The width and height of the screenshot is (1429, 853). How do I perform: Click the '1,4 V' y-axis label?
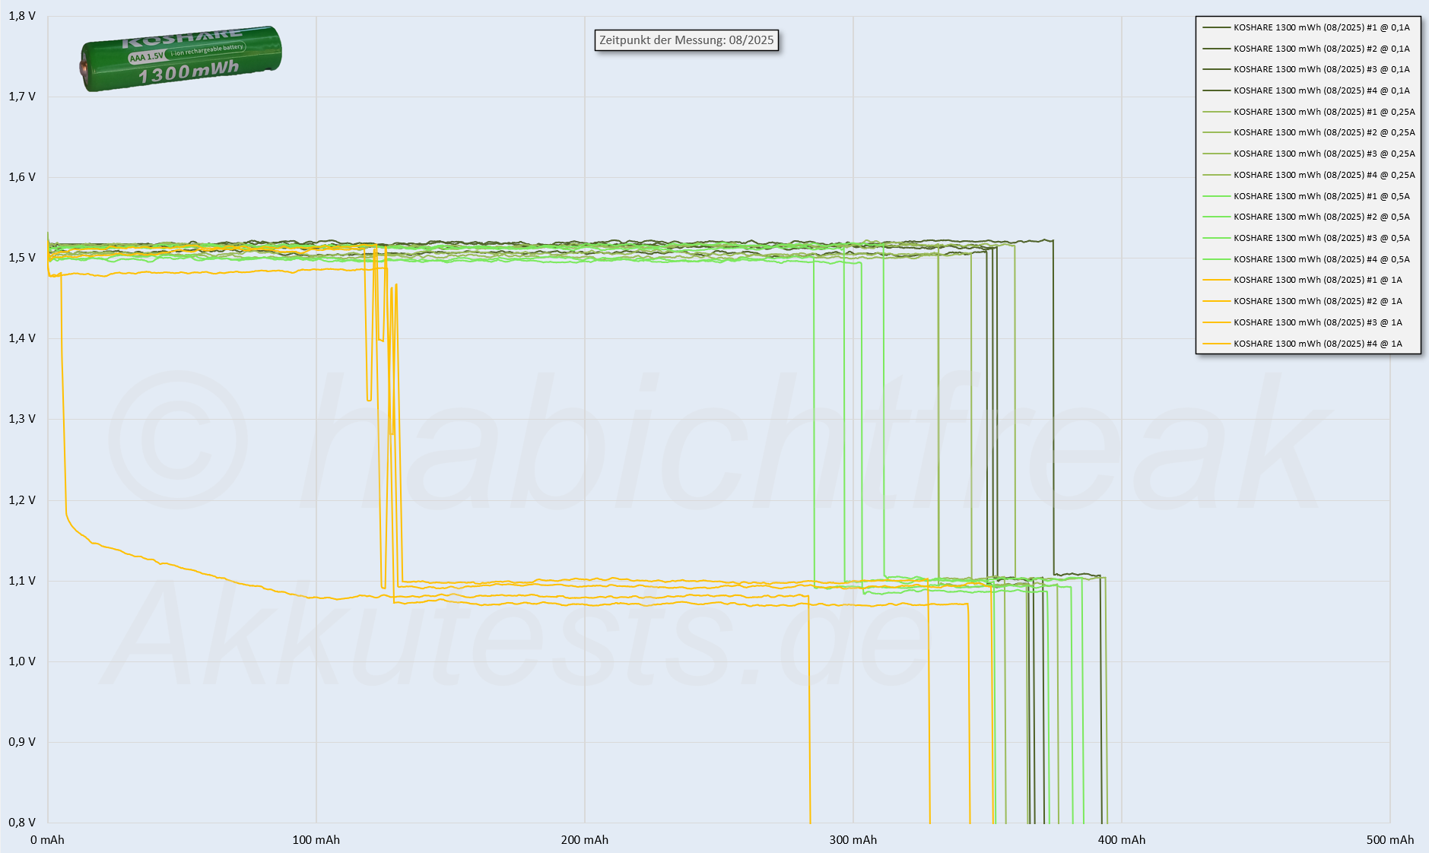22,338
